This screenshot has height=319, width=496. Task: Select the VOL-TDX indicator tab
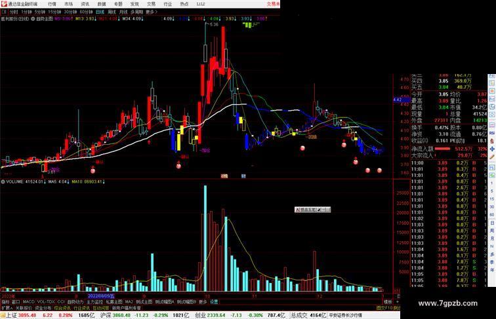point(46,302)
